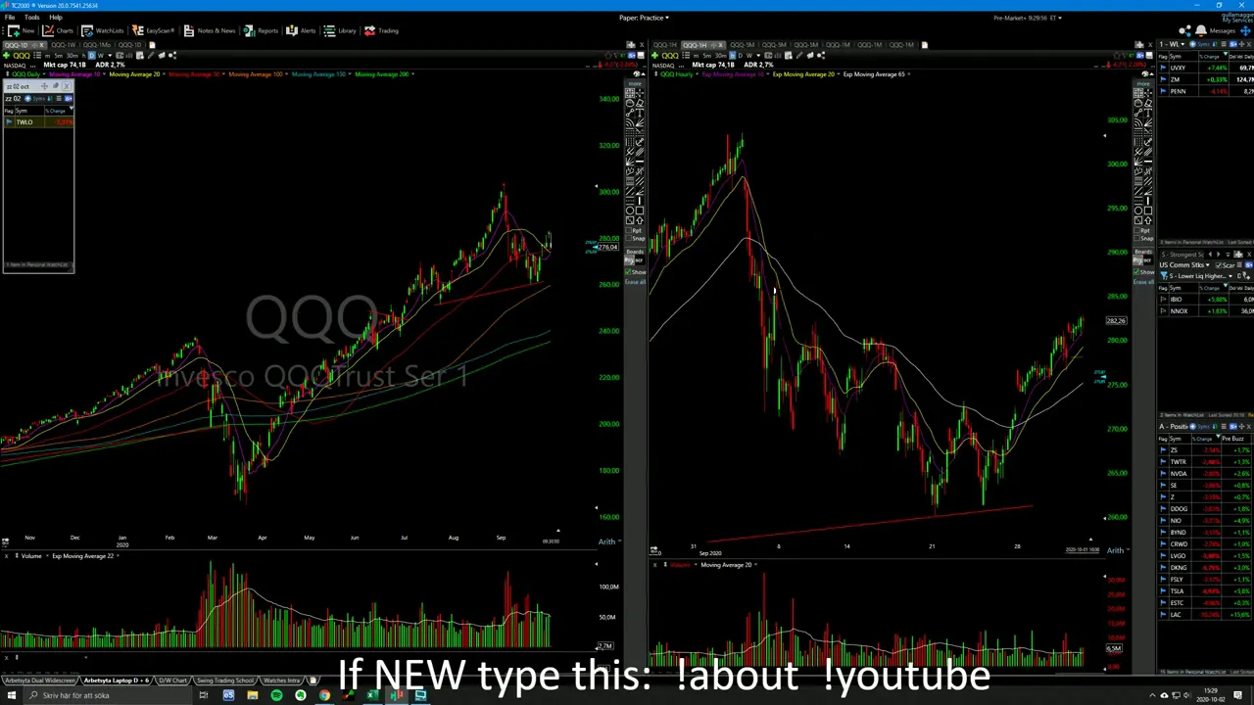Open the Tools menu
This screenshot has height=705, width=1254.
(x=32, y=18)
